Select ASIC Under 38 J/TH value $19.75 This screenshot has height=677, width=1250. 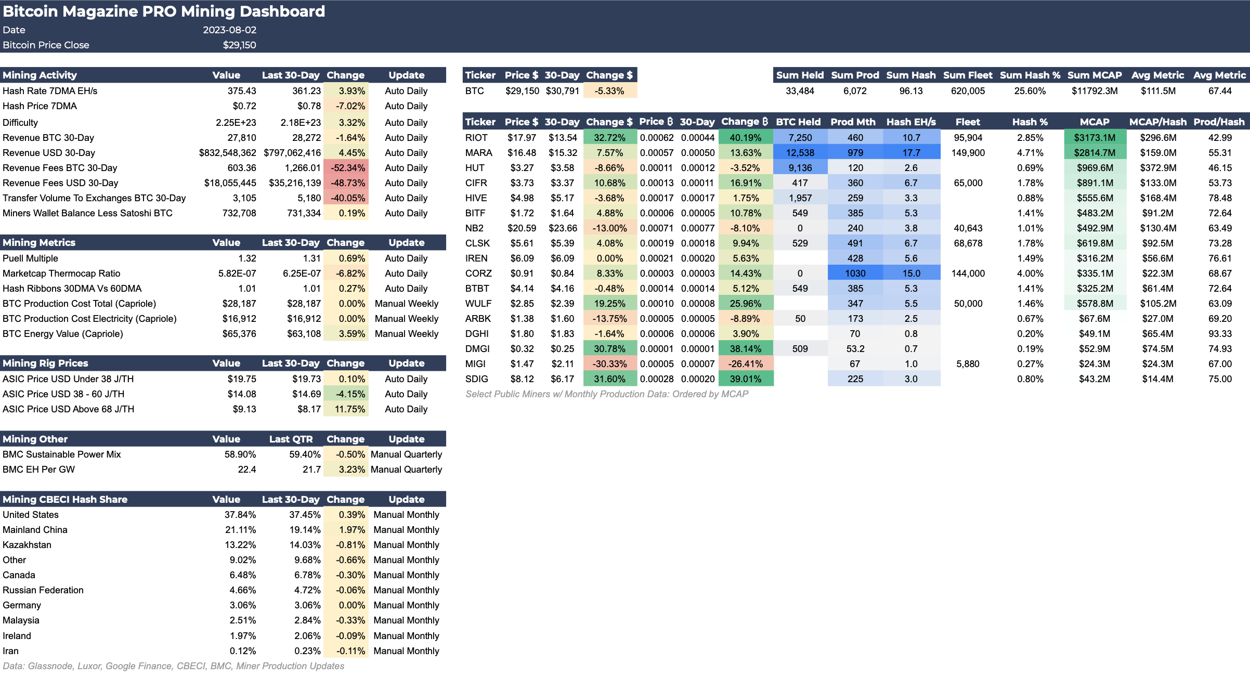pyautogui.click(x=242, y=379)
